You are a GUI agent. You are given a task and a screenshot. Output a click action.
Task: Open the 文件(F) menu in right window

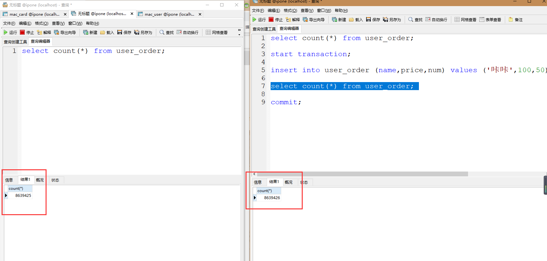(258, 11)
